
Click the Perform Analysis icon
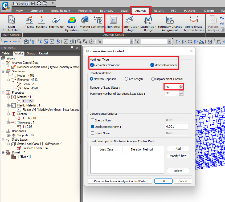pyautogui.click(x=213, y=20)
